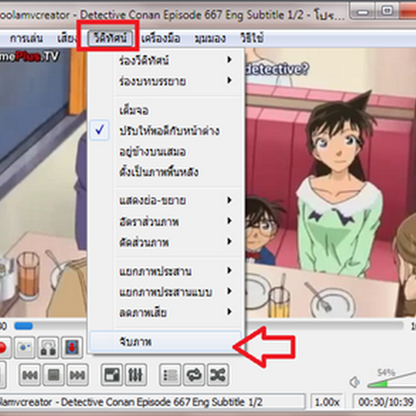Viewport: 416px width, 416px height.
Task: Maximize the player window
Action: click(x=387, y=11)
